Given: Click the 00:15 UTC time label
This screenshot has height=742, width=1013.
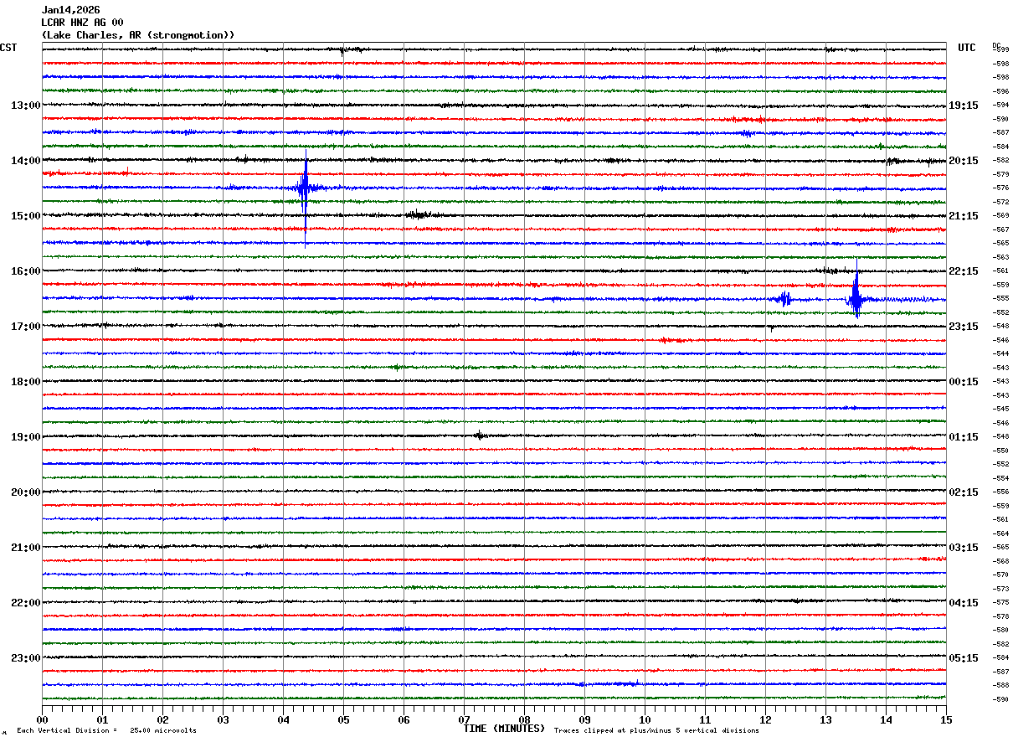Looking at the screenshot, I should pos(964,382).
